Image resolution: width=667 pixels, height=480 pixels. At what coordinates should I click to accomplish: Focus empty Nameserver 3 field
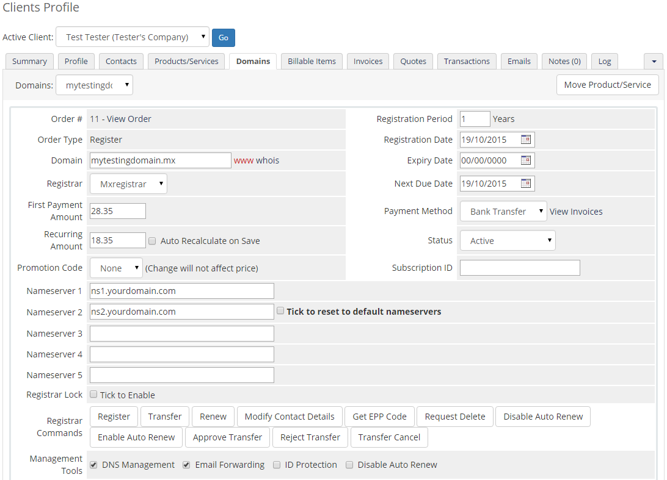pos(181,334)
